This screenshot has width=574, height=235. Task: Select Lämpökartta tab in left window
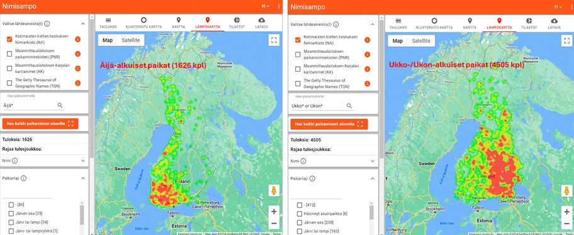[x=208, y=23]
